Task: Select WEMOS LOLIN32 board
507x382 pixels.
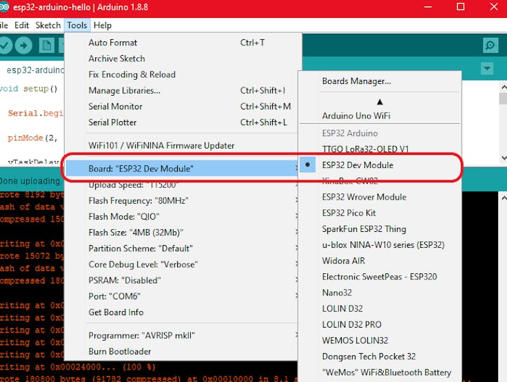Action: tap(380, 340)
